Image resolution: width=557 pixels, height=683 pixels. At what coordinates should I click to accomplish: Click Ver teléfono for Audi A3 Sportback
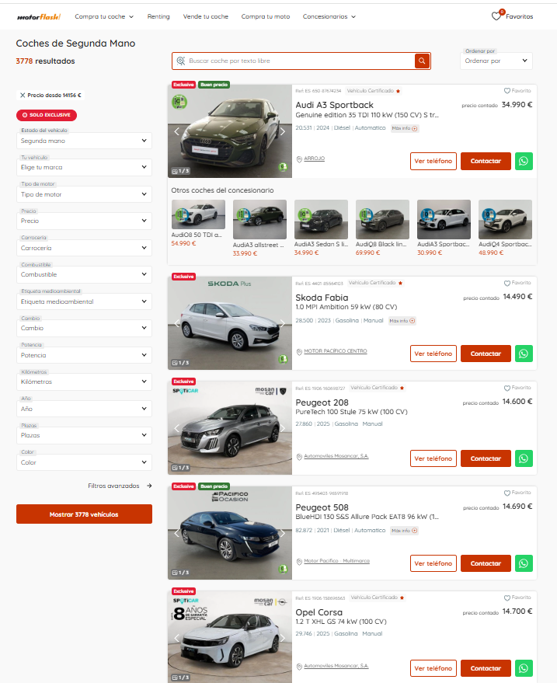click(x=433, y=161)
